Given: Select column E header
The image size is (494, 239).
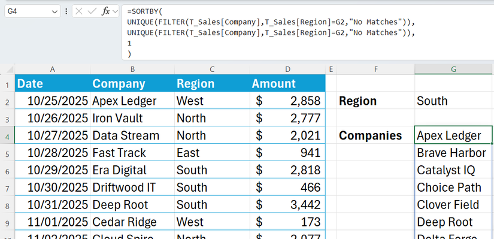Looking at the screenshot, I should point(331,69).
